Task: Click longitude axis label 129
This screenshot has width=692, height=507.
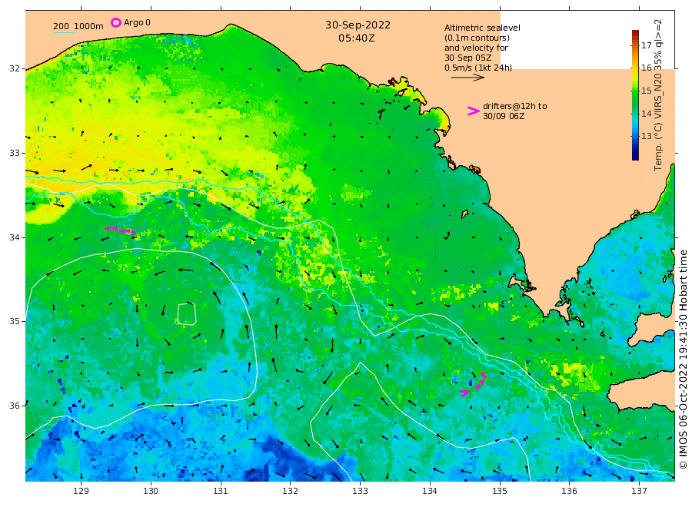Action: click(x=82, y=491)
